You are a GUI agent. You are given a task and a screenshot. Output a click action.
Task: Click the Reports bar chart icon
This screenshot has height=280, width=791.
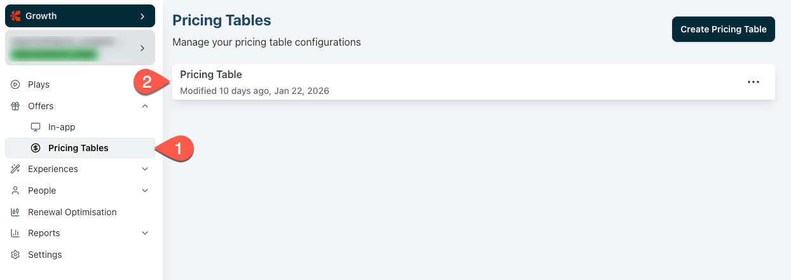pyautogui.click(x=16, y=233)
